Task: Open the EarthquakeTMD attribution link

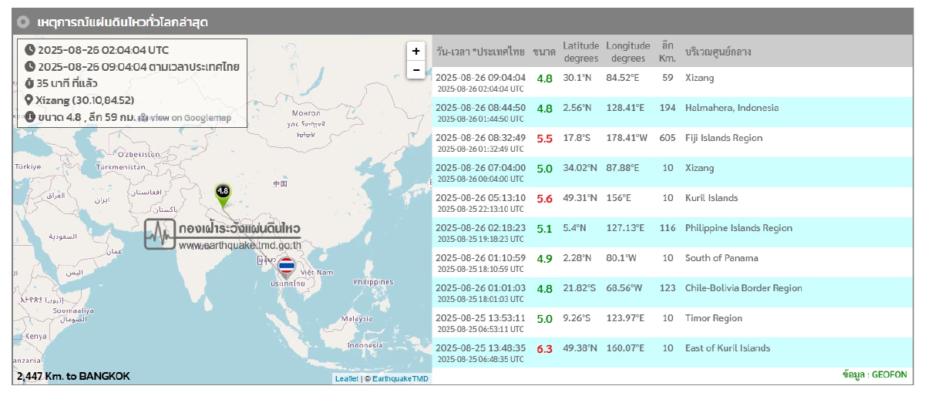Action: tap(400, 378)
